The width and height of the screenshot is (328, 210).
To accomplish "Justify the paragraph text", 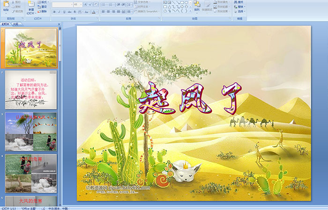I will [119, 12].
